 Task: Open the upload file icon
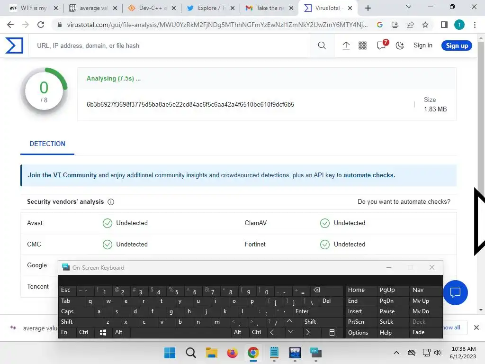(346, 45)
